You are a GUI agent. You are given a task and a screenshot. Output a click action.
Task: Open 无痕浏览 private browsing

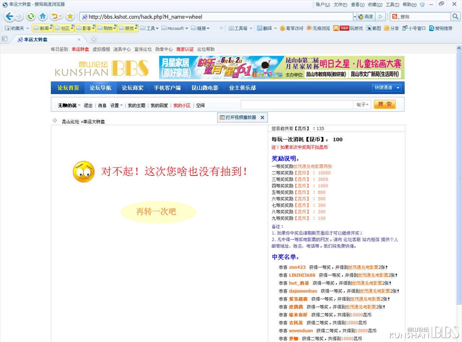click(318, 28)
